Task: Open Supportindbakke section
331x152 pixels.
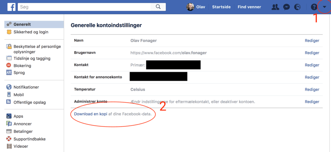Action: (x=29, y=139)
